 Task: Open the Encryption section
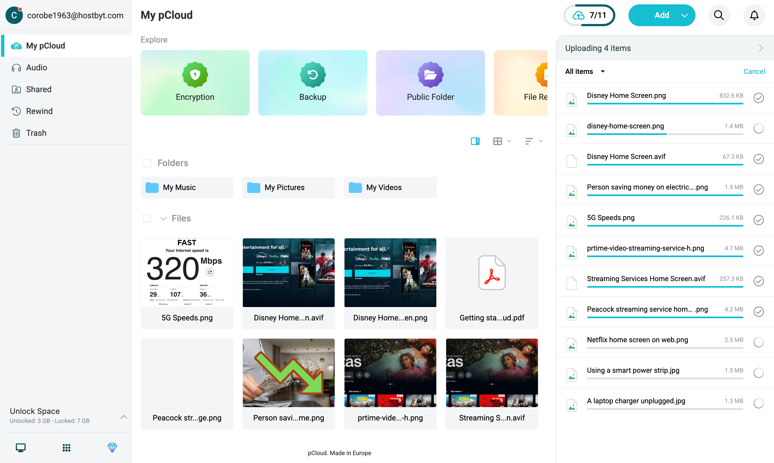tap(195, 83)
